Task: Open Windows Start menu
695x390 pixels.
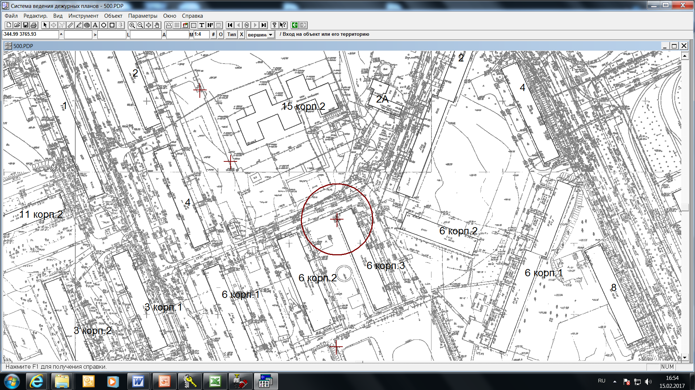Action: point(12,381)
